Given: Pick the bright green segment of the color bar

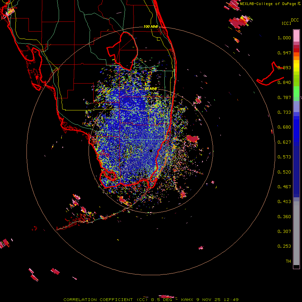Looking at the screenshot, I should [x=296, y=92].
